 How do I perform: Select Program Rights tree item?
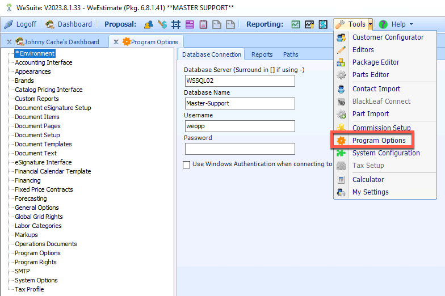pyautogui.click(x=36, y=262)
